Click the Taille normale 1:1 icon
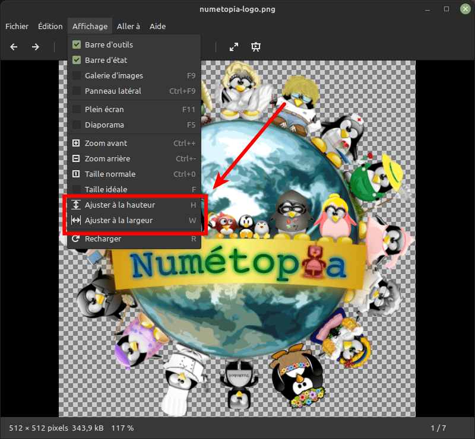This screenshot has width=475, height=439. coord(76,174)
